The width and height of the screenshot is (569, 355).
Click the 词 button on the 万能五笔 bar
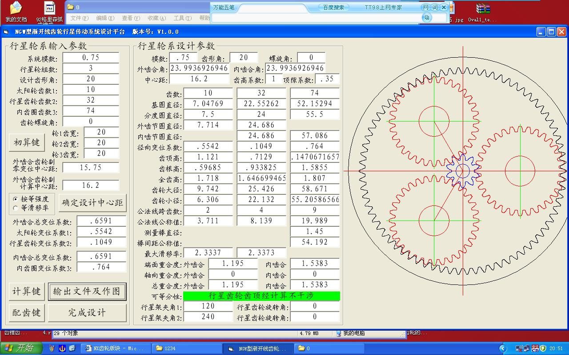[x=435, y=8]
